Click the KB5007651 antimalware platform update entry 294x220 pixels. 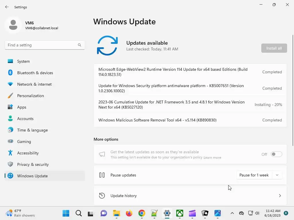[x=190, y=88]
